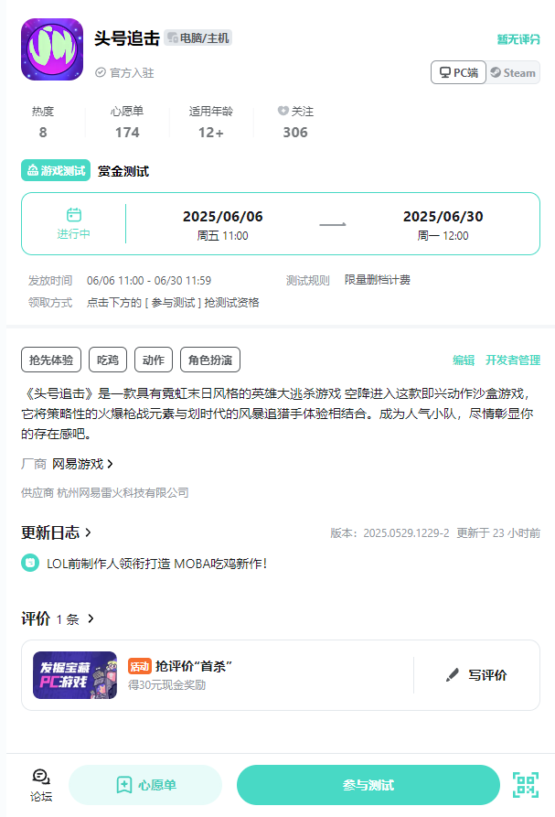Click the 热度 value 8
This screenshot has width=555, height=817.
(43, 133)
